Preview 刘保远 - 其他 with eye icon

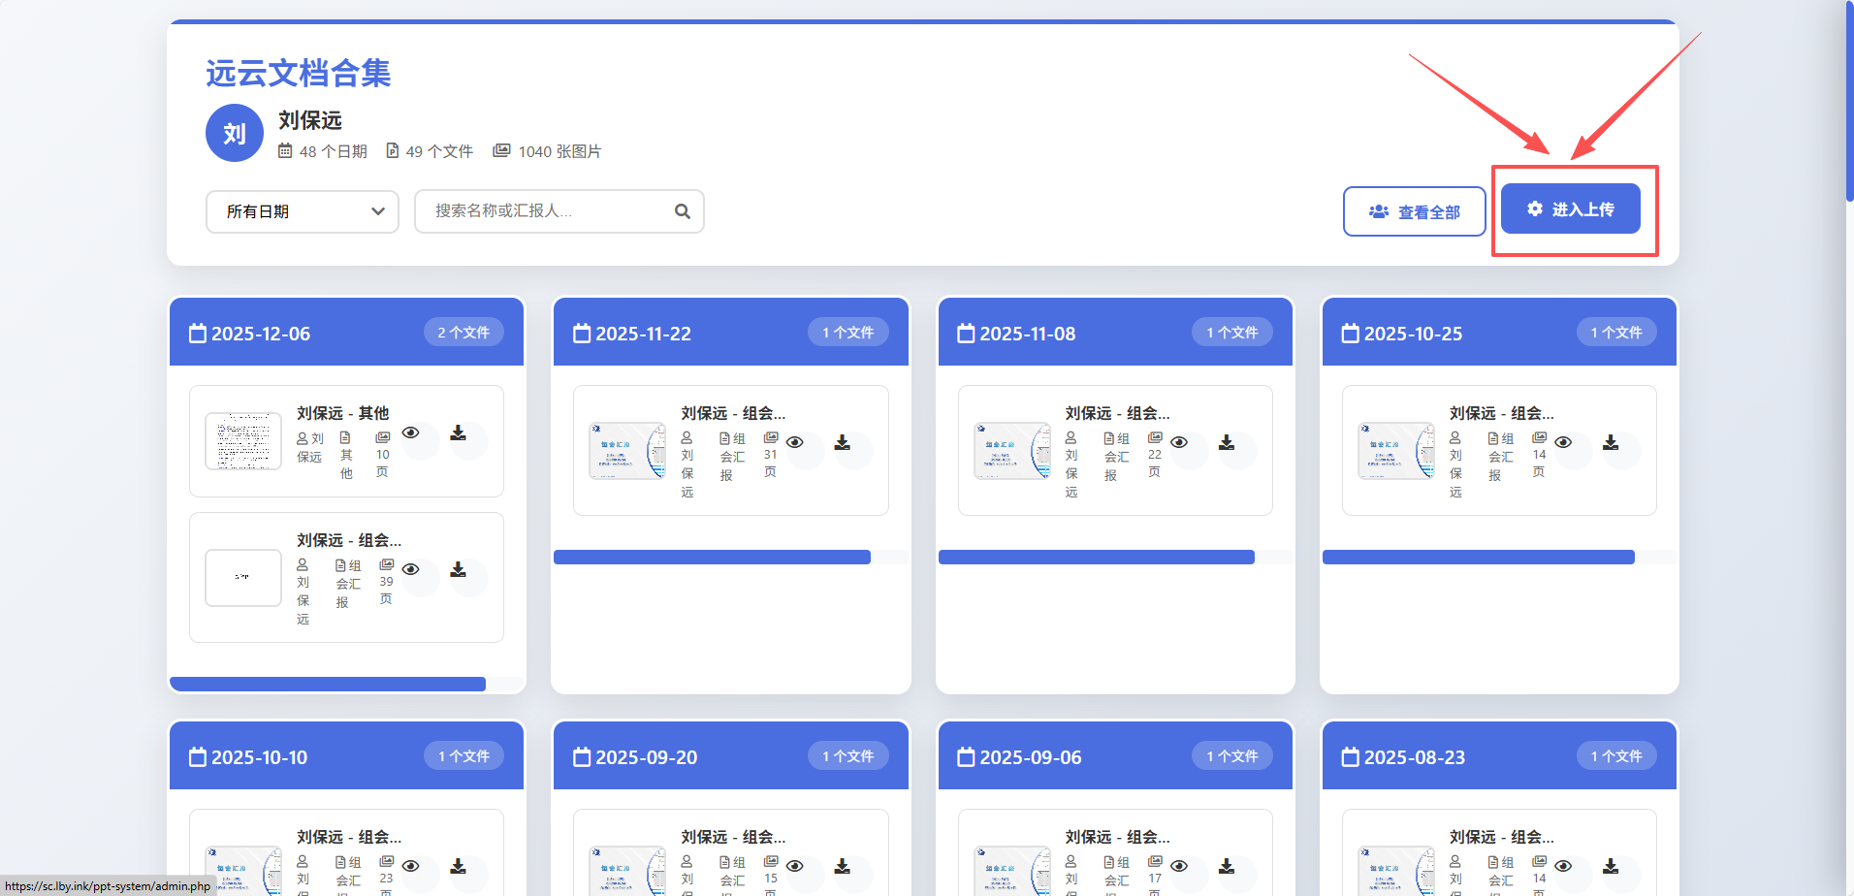(x=411, y=433)
